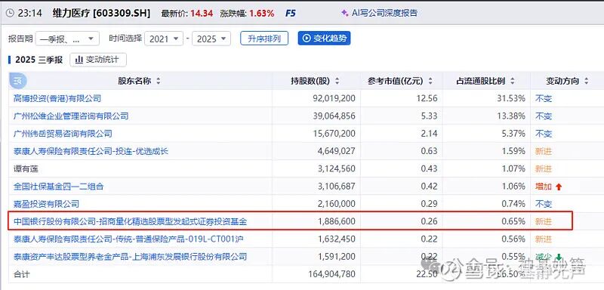Click the AI sparkle icon
The image size is (604, 290).
345,13
